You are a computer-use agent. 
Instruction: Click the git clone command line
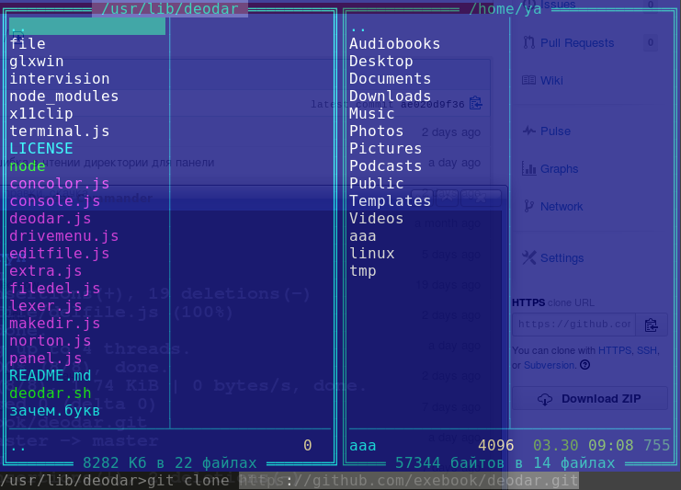coord(289,481)
